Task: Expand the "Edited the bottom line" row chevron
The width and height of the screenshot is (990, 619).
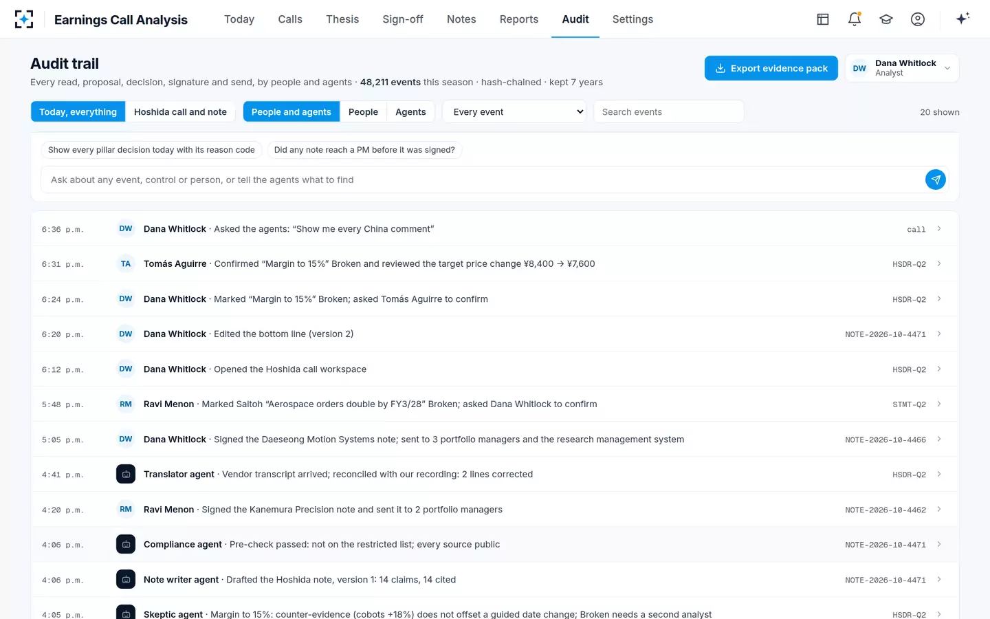Action: coord(939,334)
